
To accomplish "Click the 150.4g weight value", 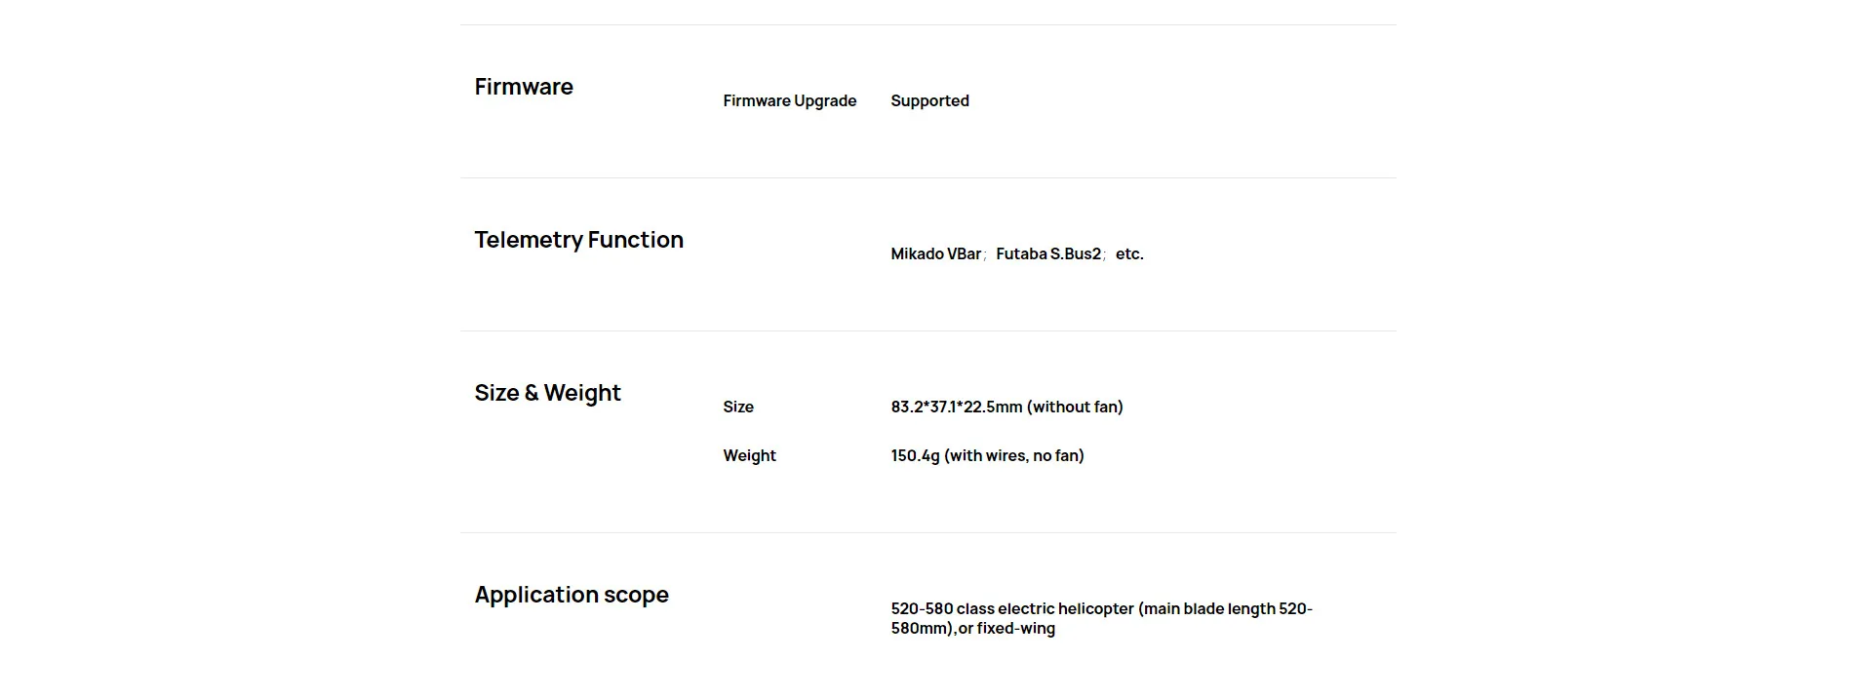I will coord(915,455).
